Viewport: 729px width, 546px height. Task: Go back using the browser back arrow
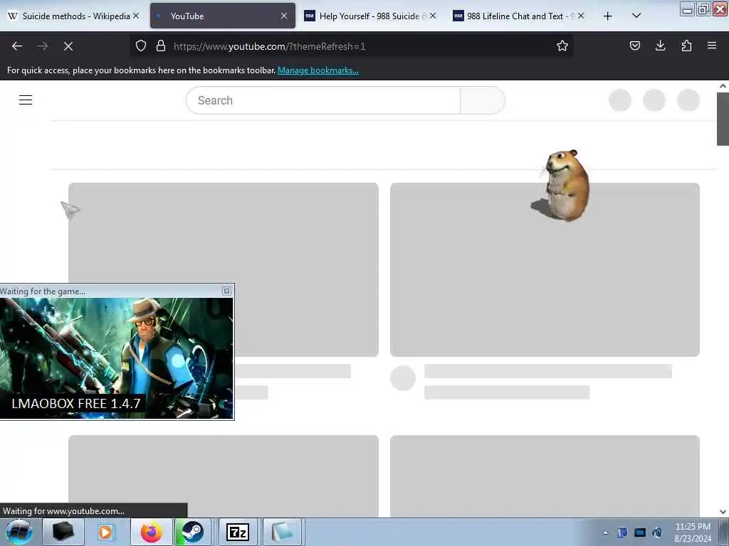17,46
